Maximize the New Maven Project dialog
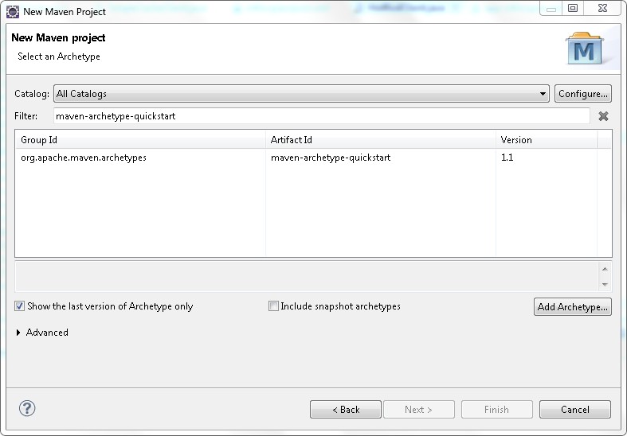 [573, 8]
